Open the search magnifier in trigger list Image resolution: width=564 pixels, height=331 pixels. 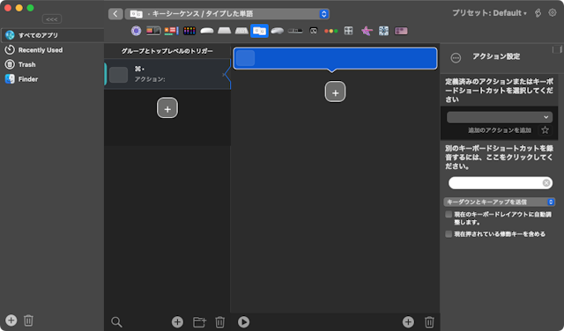pyautogui.click(x=116, y=322)
